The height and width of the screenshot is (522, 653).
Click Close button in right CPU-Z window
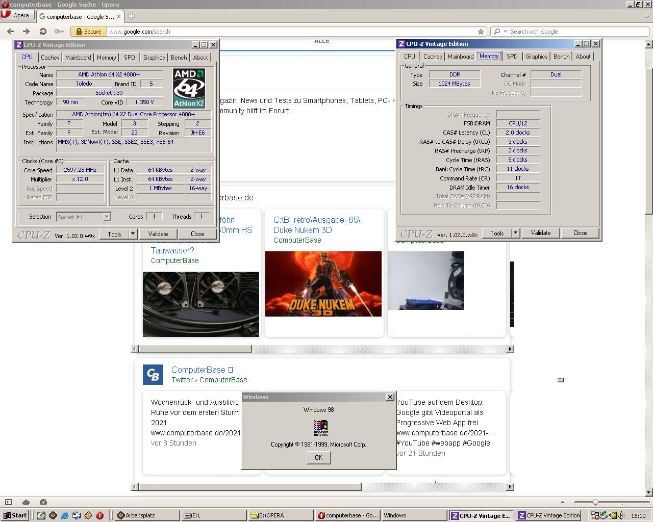pos(580,233)
